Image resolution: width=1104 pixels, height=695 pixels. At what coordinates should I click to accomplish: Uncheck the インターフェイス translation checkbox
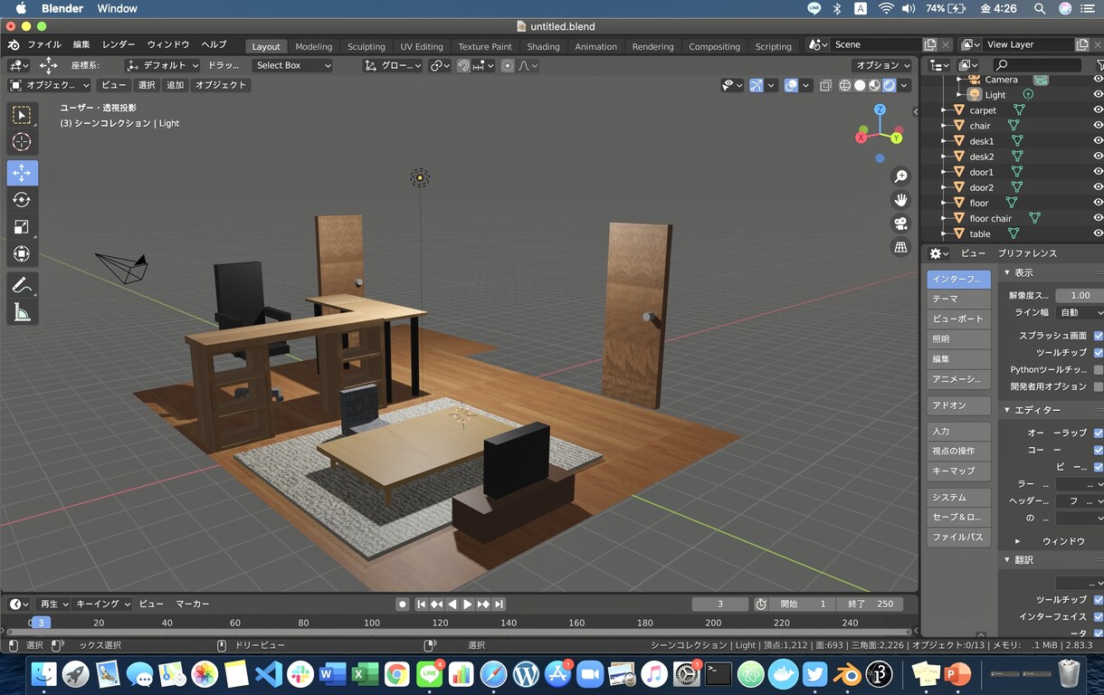pyautogui.click(x=1099, y=617)
